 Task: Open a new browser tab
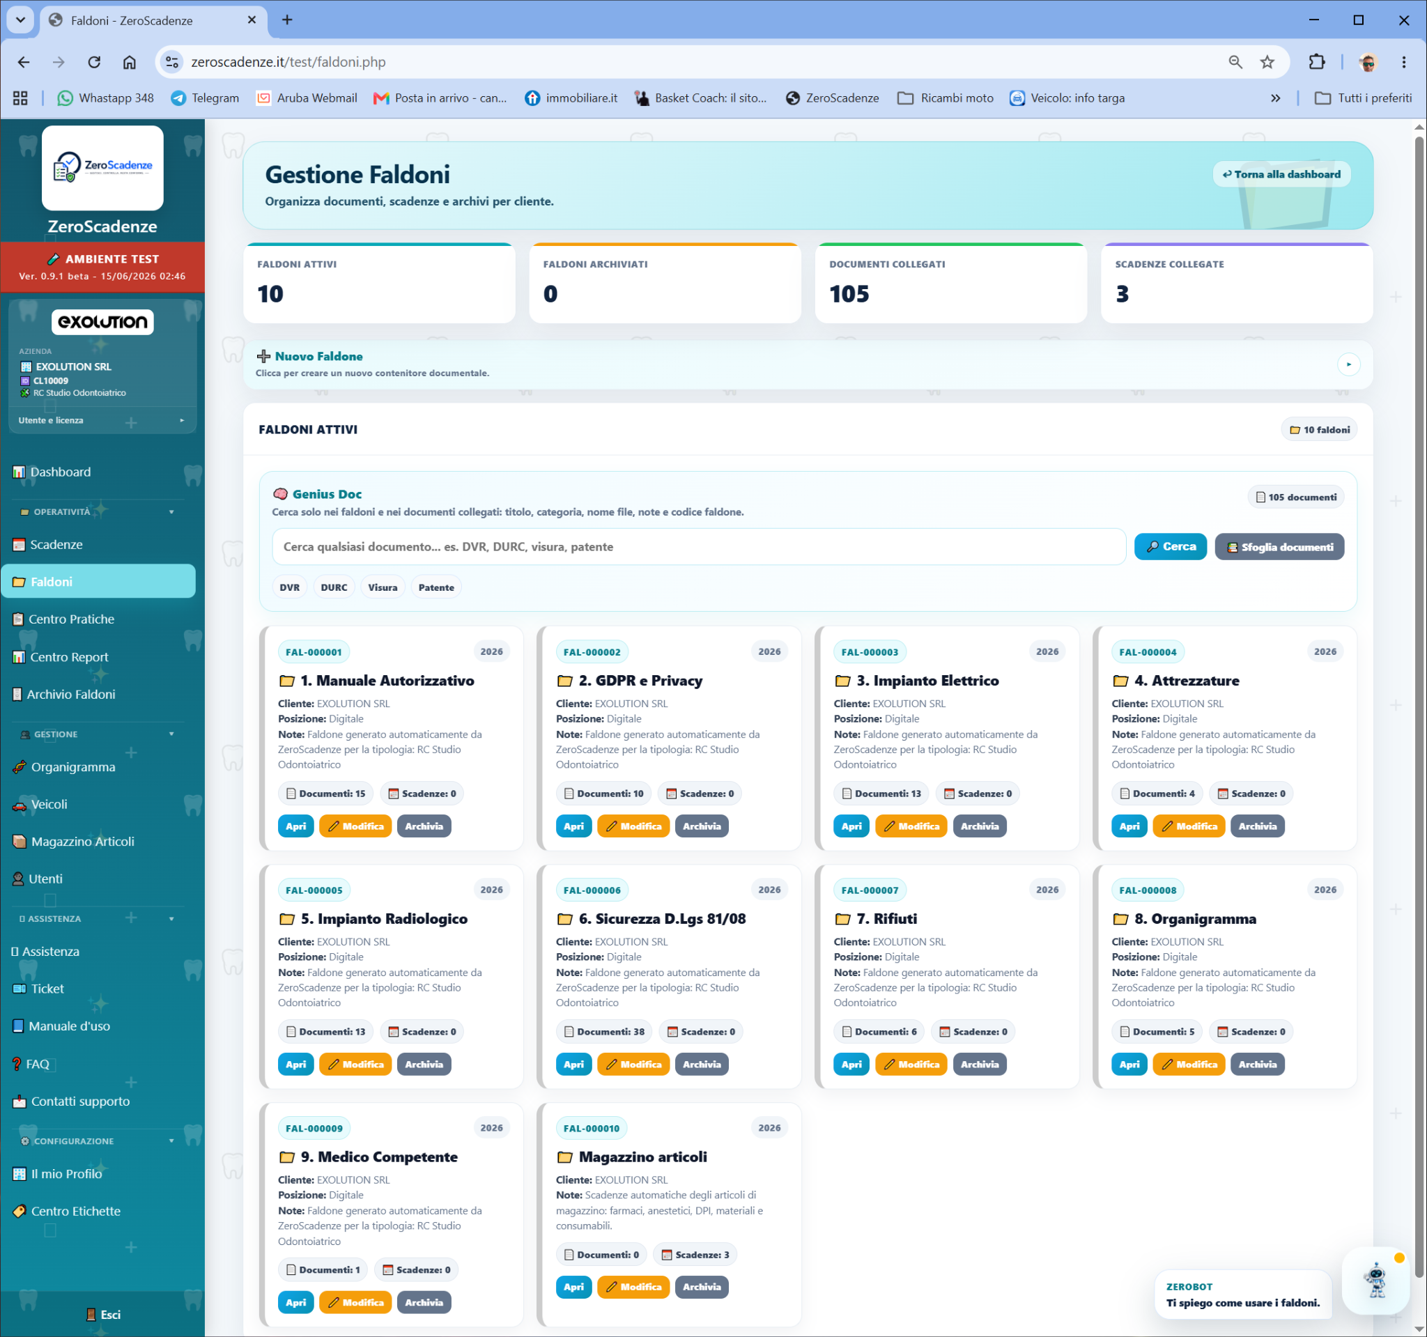pyautogui.click(x=287, y=20)
